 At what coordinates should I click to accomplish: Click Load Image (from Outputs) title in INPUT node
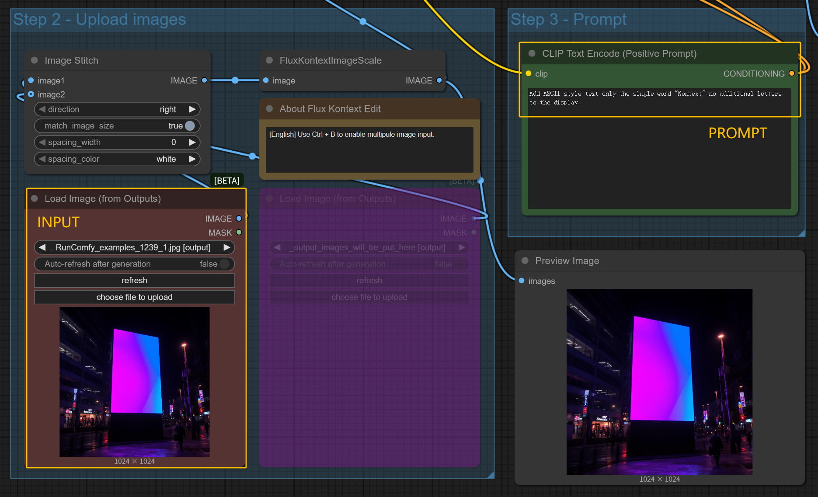(103, 198)
